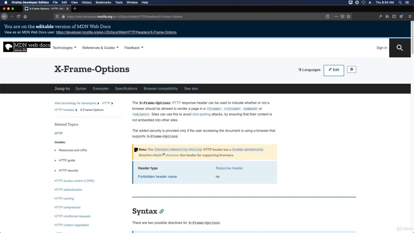414x233 pixels.
Task: Show site security padlock info
Action: (x=63, y=17)
